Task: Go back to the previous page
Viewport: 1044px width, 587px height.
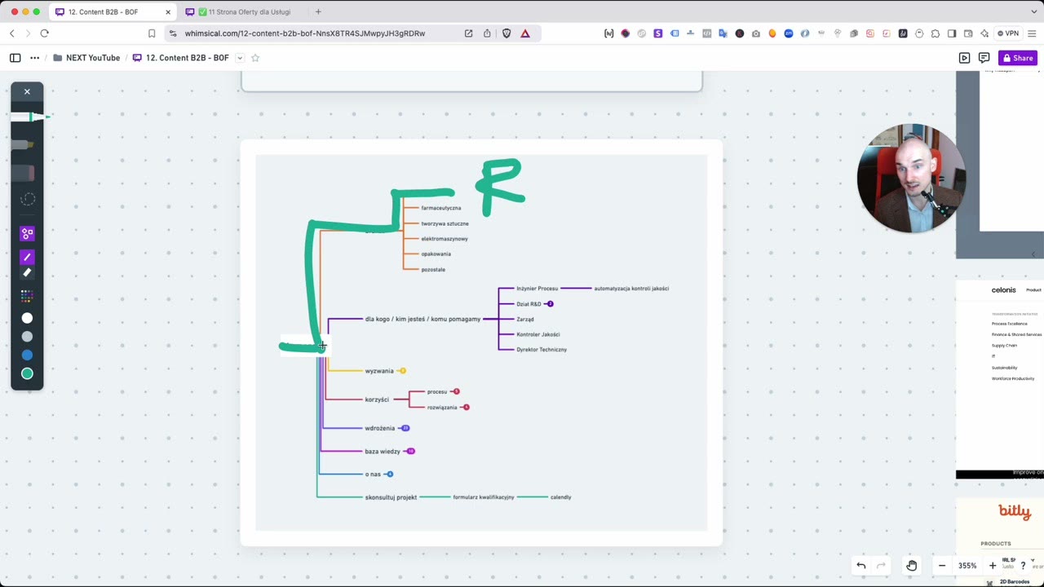Action: [x=11, y=33]
